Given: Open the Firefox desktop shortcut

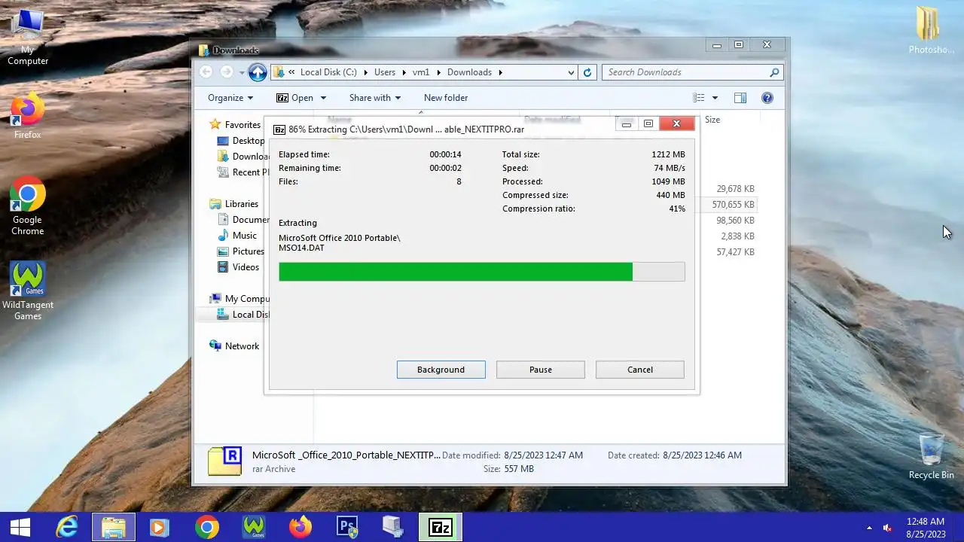Looking at the screenshot, I should tap(28, 117).
